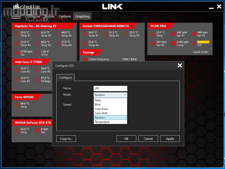Click the yellow LED color bar

(x=203, y=42)
